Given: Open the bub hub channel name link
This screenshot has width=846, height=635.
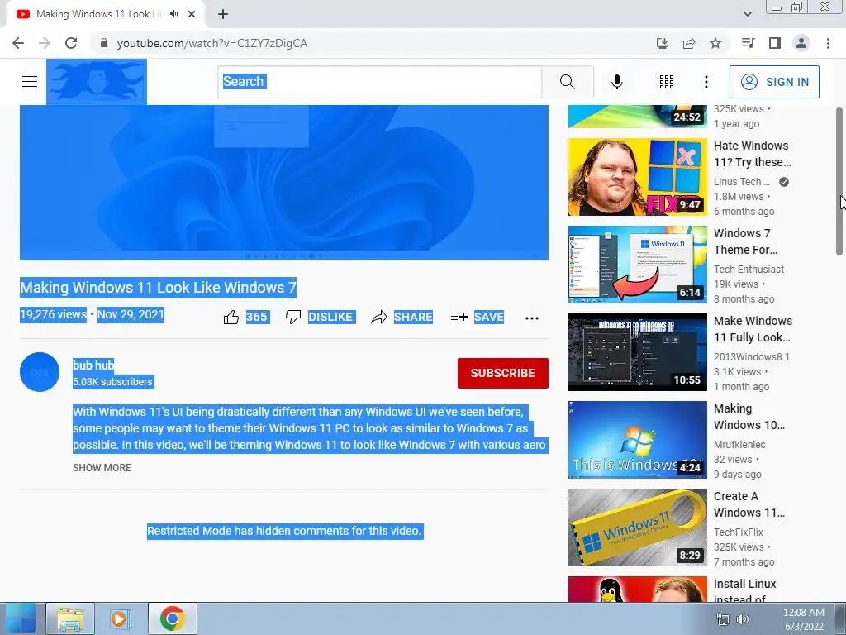Looking at the screenshot, I should point(93,365).
